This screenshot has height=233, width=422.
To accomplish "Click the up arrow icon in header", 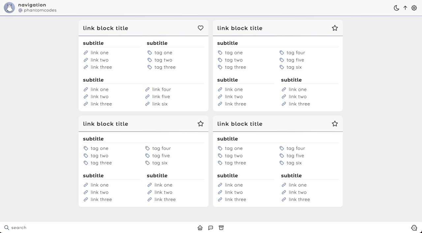I will tap(405, 8).
